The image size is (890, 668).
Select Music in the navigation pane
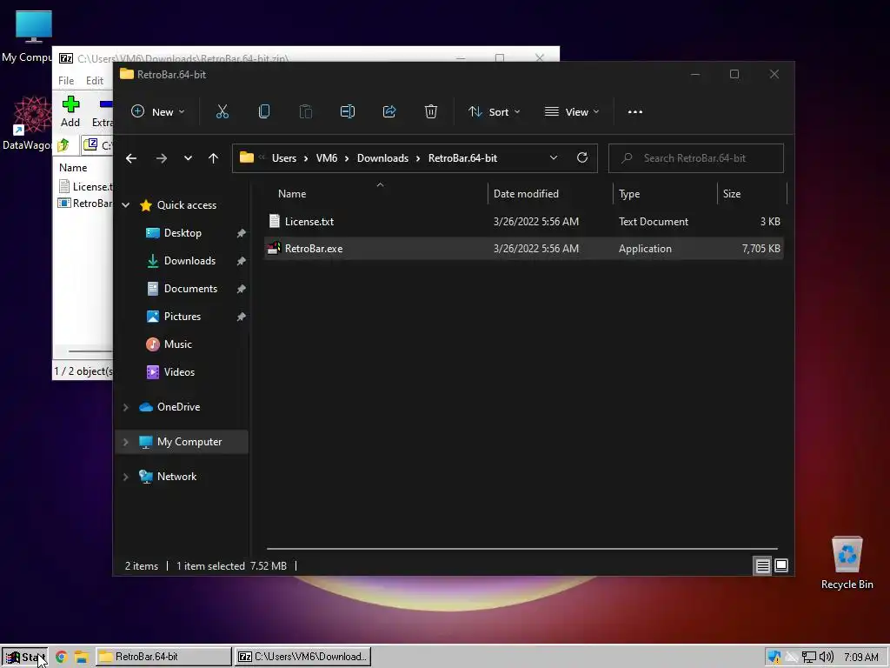177,344
